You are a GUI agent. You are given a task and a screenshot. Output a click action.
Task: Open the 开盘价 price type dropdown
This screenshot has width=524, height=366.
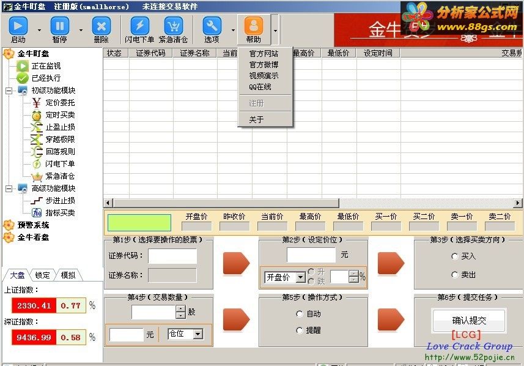[301, 277]
